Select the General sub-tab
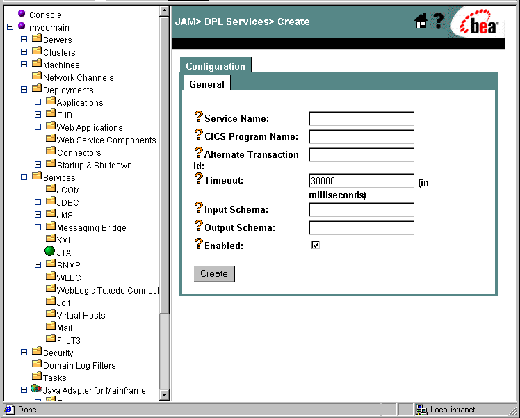The height and width of the screenshot is (418, 520). tap(207, 83)
